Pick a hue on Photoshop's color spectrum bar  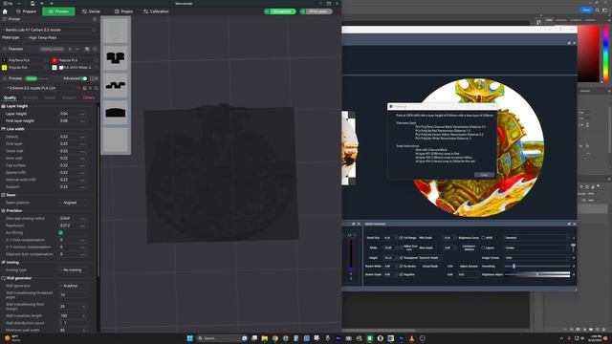coord(605,54)
